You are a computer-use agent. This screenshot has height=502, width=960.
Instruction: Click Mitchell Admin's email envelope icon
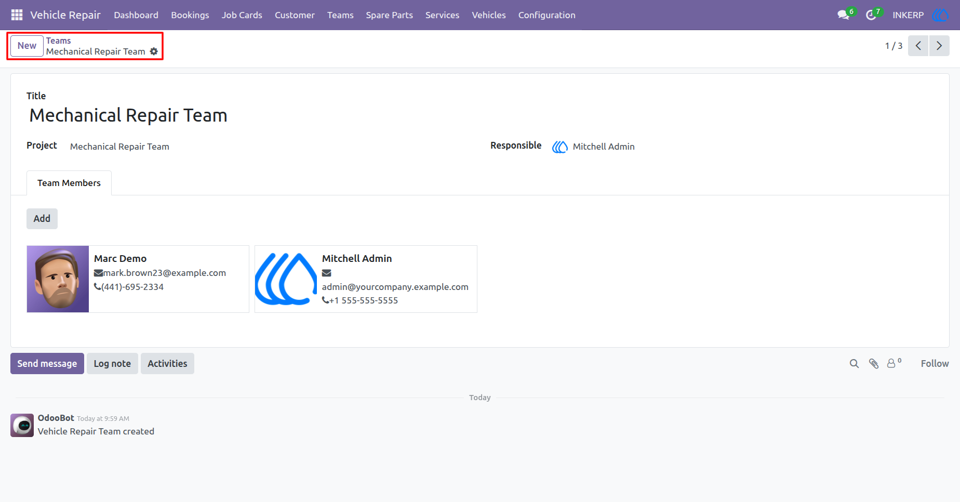[x=326, y=273]
